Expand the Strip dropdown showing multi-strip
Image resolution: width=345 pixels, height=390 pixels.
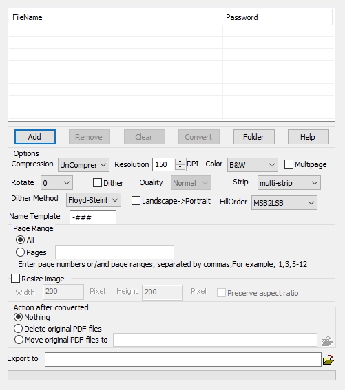coord(289,183)
